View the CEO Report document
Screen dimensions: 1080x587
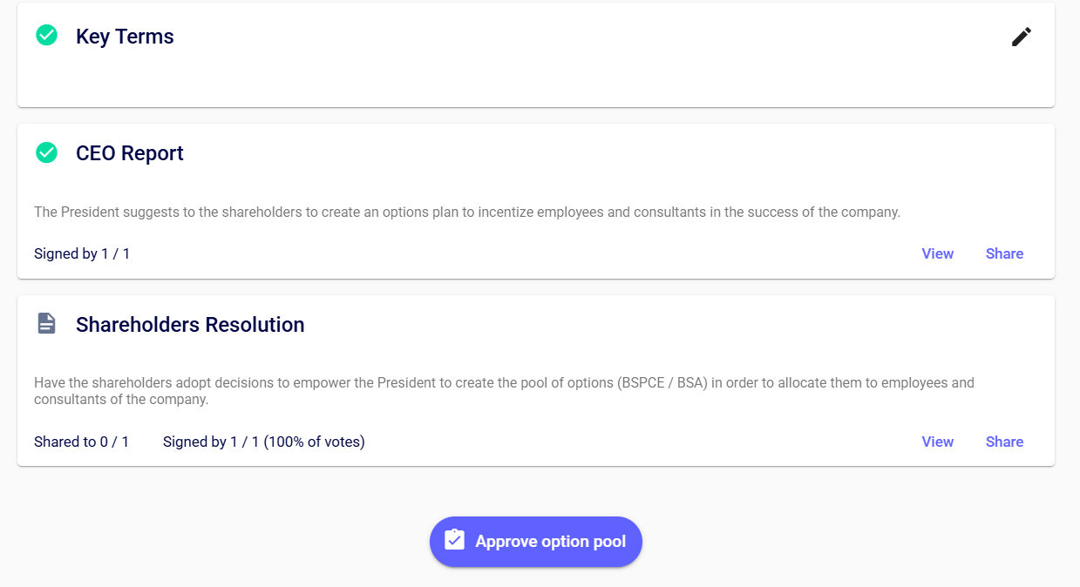(x=937, y=253)
